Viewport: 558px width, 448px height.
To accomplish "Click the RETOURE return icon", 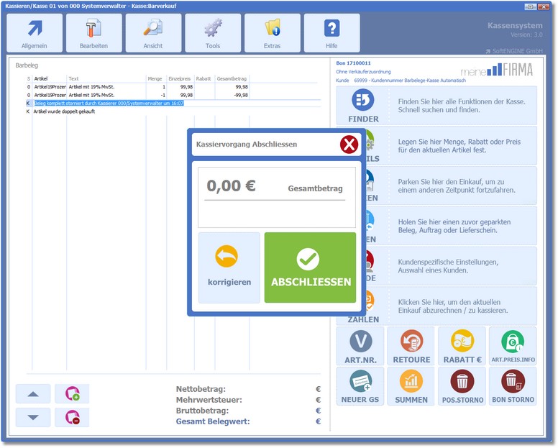I will pyautogui.click(x=411, y=346).
